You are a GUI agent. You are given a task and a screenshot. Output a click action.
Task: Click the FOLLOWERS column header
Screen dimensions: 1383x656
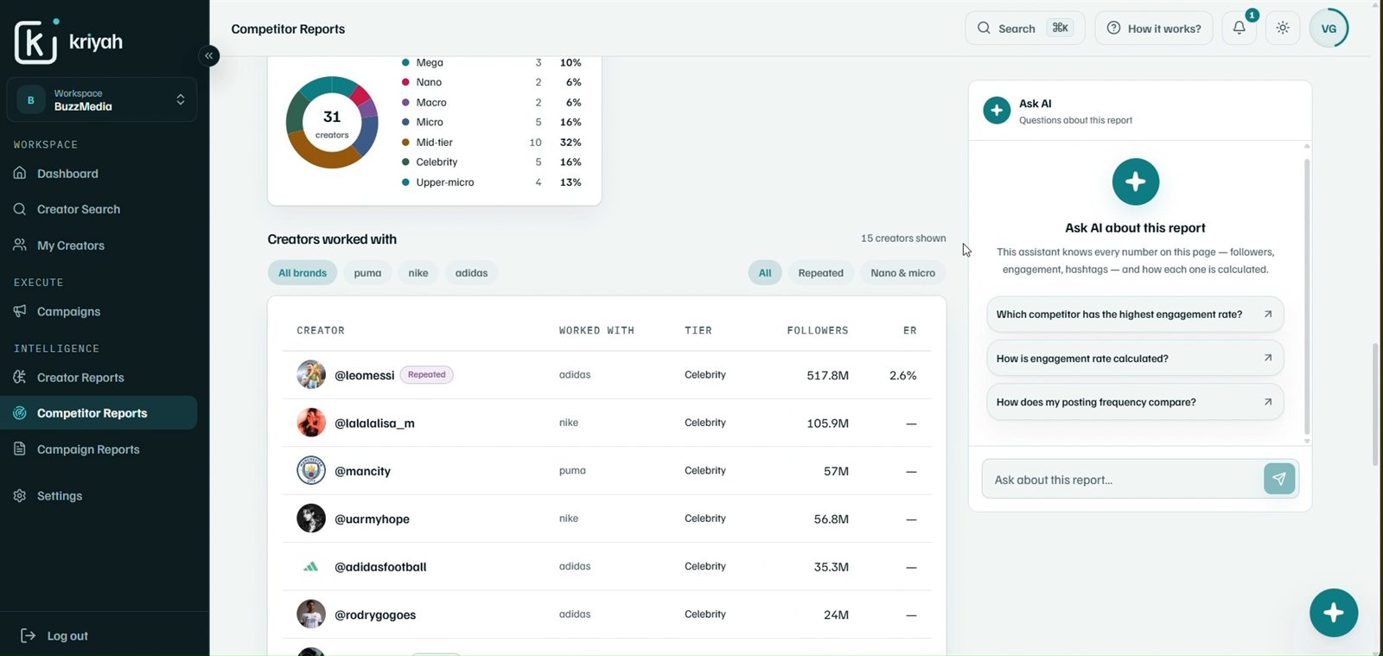coord(818,331)
